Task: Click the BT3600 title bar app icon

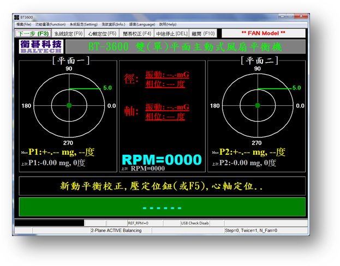Action: [17, 17]
